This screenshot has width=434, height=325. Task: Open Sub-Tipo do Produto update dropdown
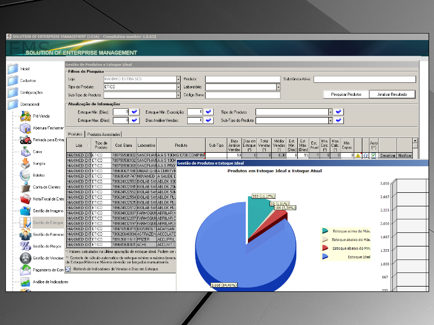coord(330,120)
